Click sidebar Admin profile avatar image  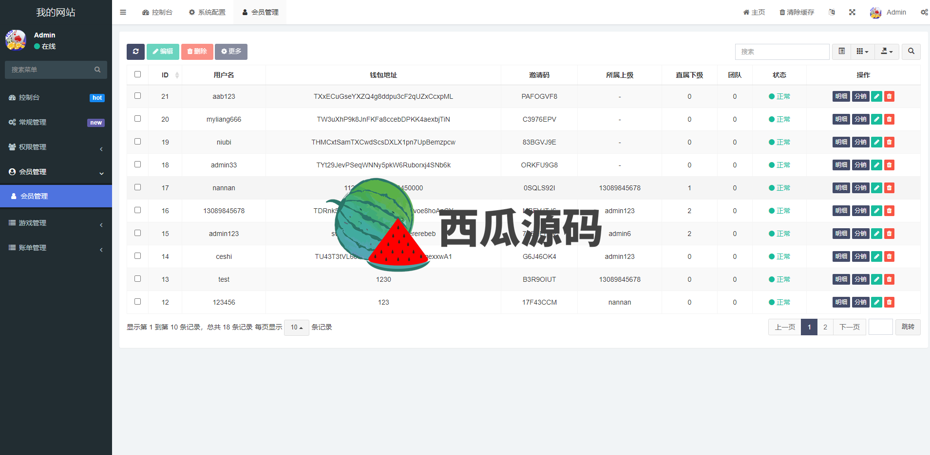(x=16, y=40)
